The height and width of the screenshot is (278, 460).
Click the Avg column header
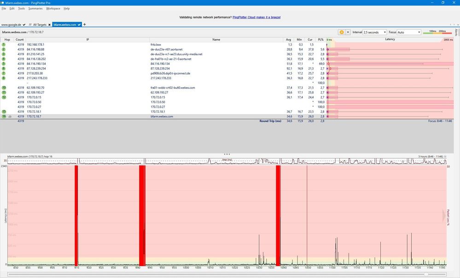coord(288,40)
